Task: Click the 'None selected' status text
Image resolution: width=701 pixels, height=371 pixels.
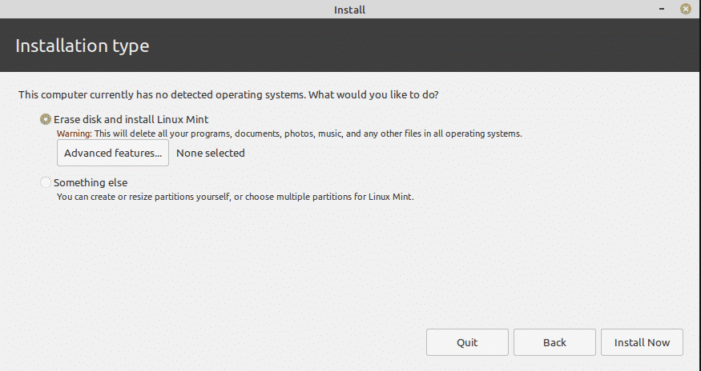Action: pos(211,153)
